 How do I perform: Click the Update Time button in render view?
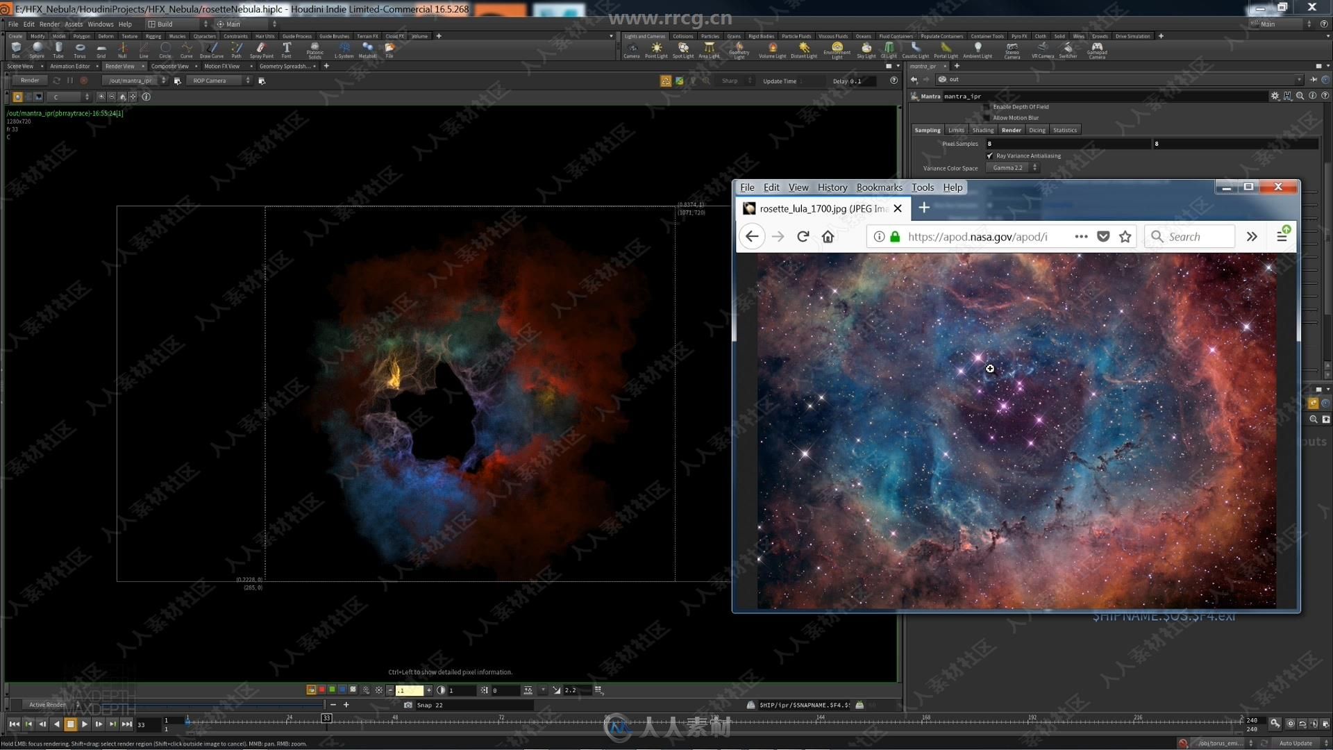click(778, 81)
